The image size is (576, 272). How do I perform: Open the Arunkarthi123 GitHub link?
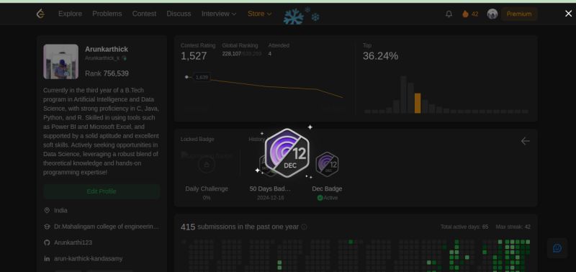(x=73, y=242)
